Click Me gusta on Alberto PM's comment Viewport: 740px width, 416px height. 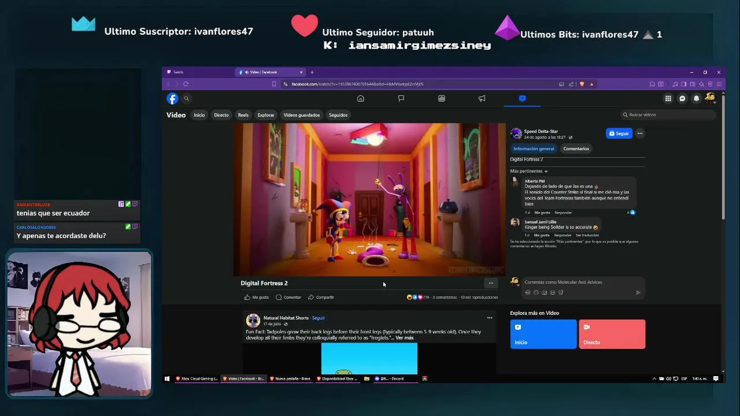(542, 213)
